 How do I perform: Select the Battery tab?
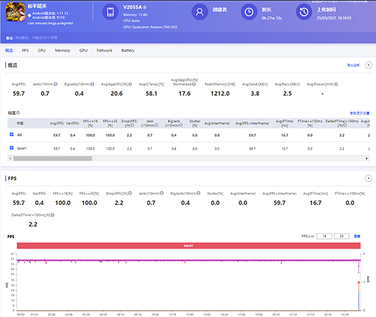(128, 50)
